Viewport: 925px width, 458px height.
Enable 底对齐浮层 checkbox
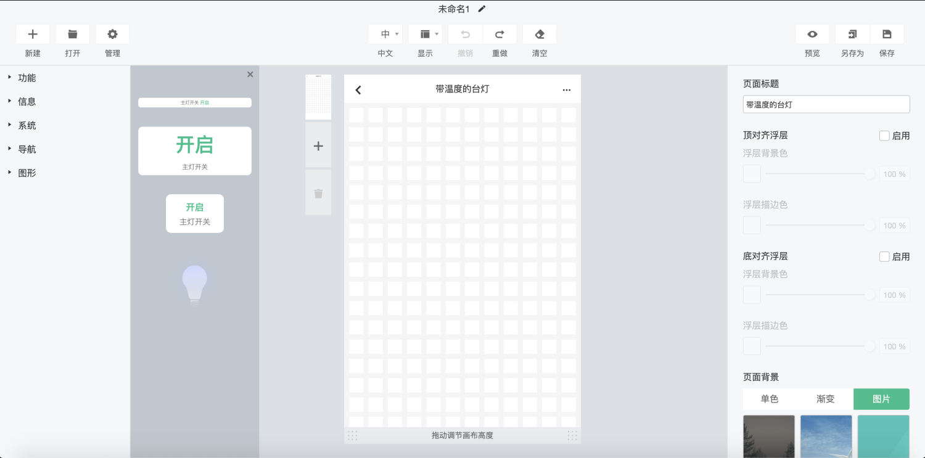click(x=884, y=256)
